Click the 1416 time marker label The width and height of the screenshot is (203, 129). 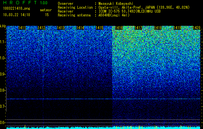click(x=119, y=28)
